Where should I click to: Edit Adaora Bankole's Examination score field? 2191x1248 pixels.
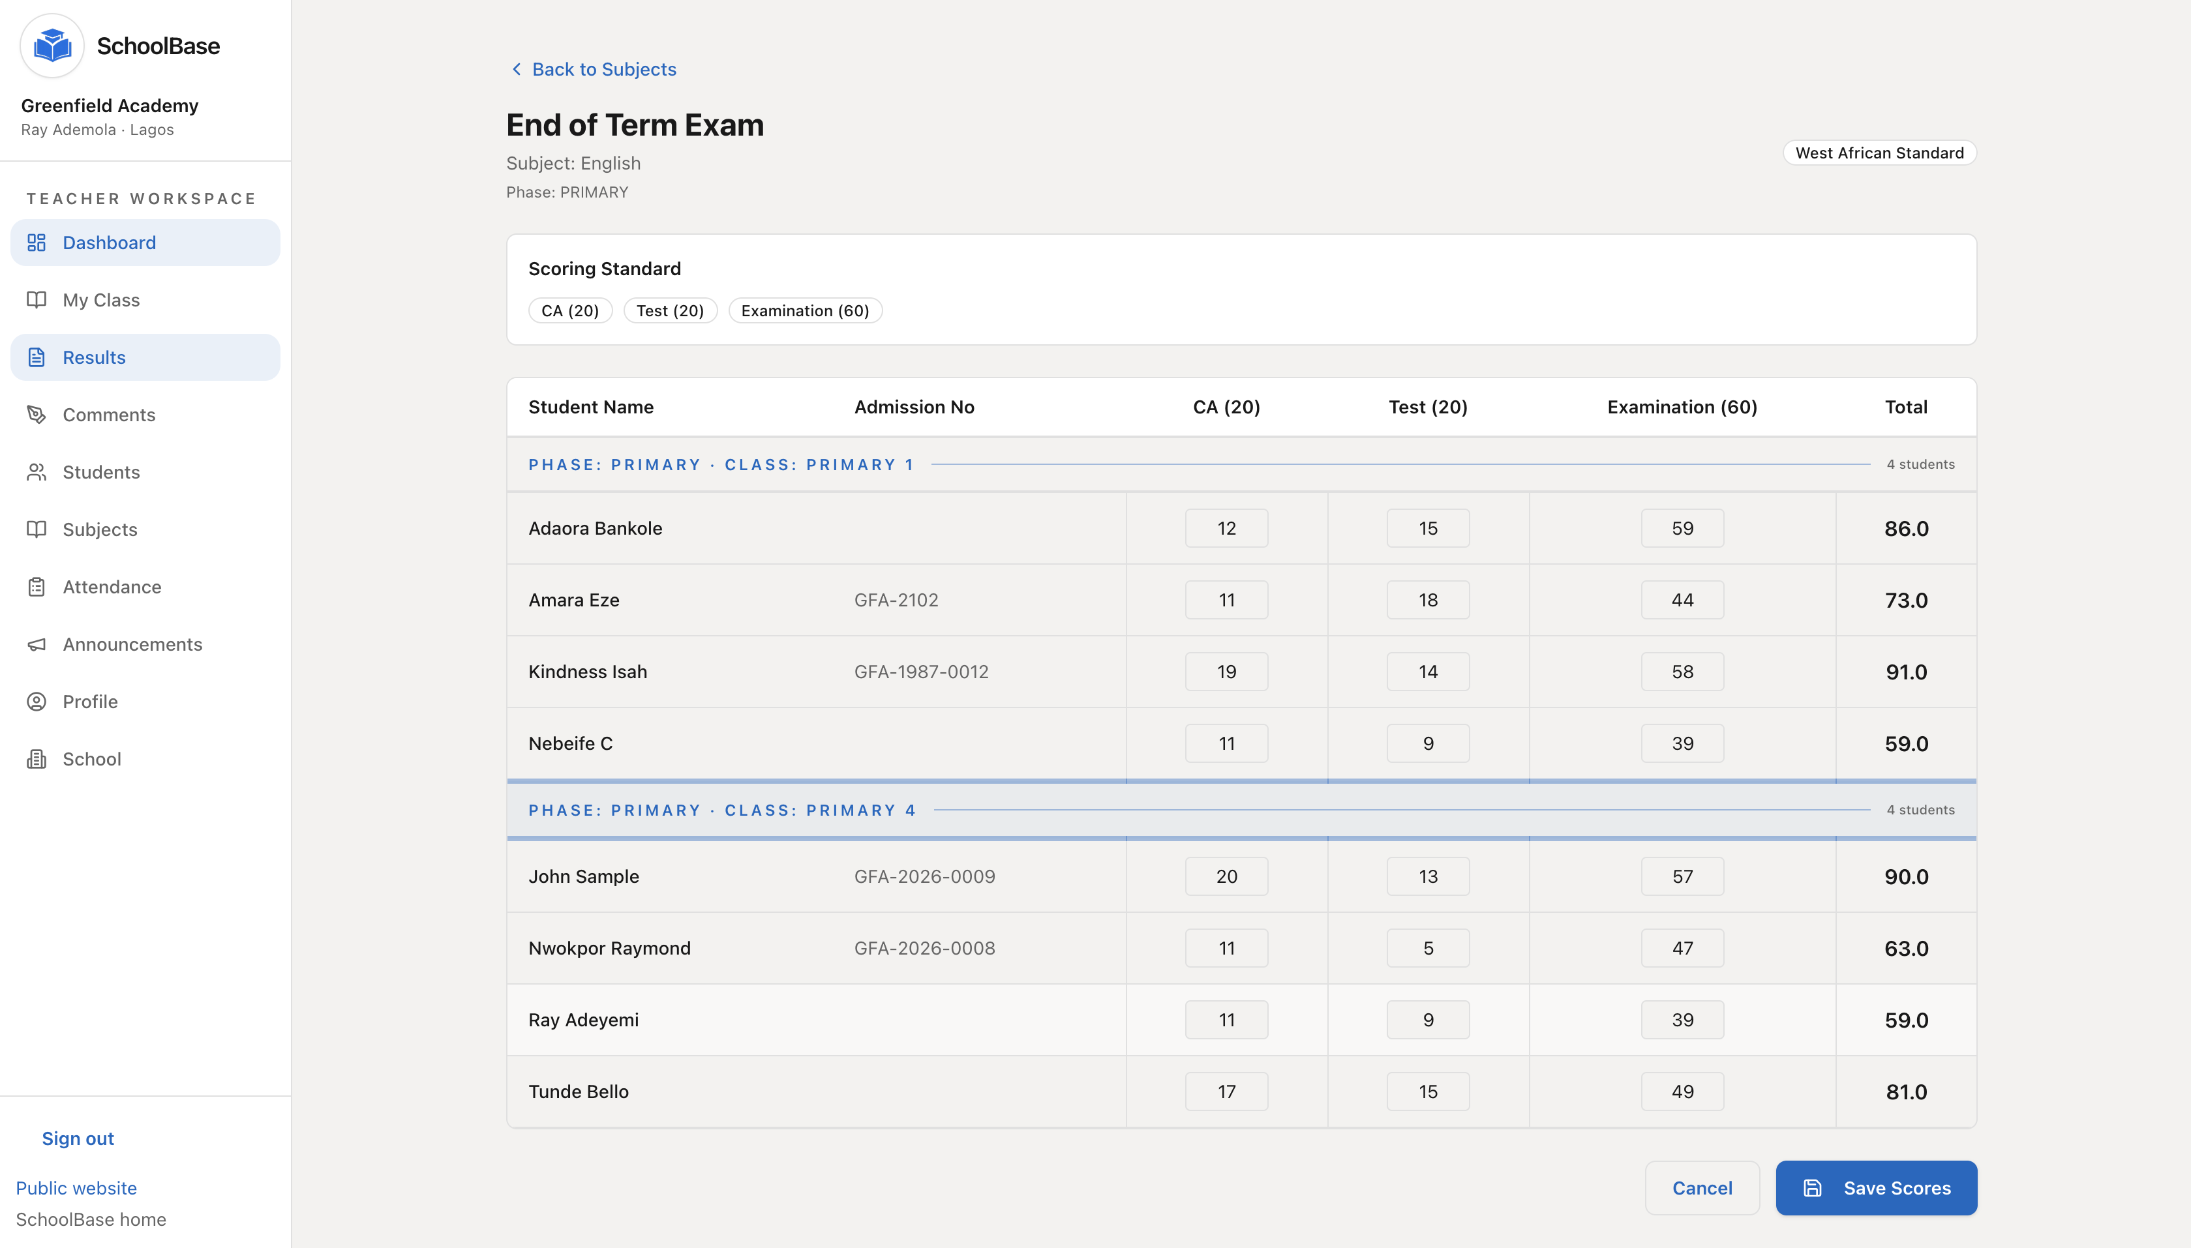pos(1682,528)
